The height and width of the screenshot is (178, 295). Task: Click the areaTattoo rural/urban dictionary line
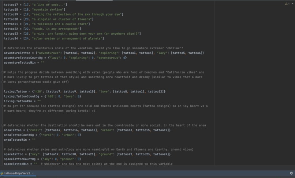point(87,130)
